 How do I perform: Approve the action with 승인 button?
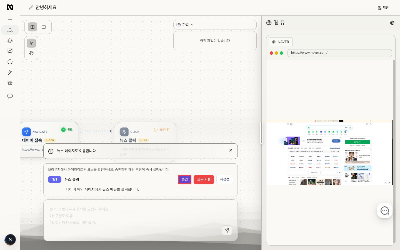click(x=185, y=179)
